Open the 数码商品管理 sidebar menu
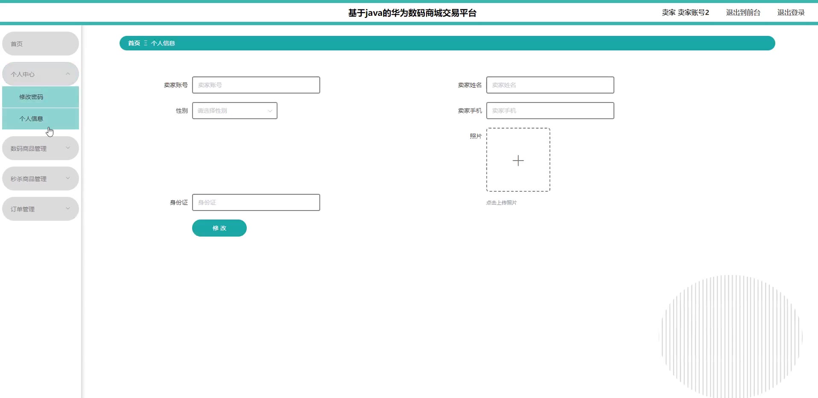The image size is (818, 398). (x=41, y=148)
